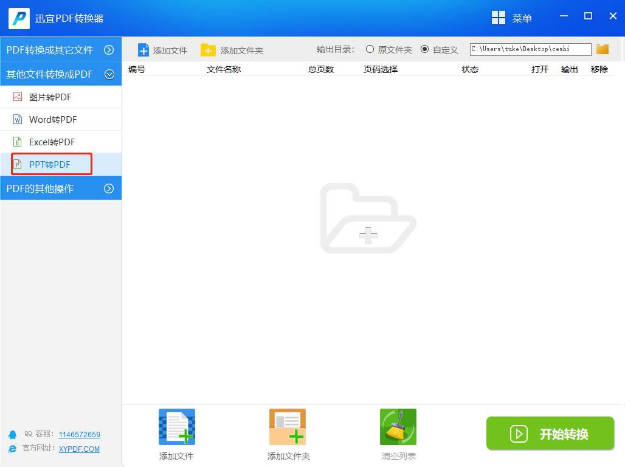Click the 页码选择 column header
The width and height of the screenshot is (625, 467).
point(381,69)
